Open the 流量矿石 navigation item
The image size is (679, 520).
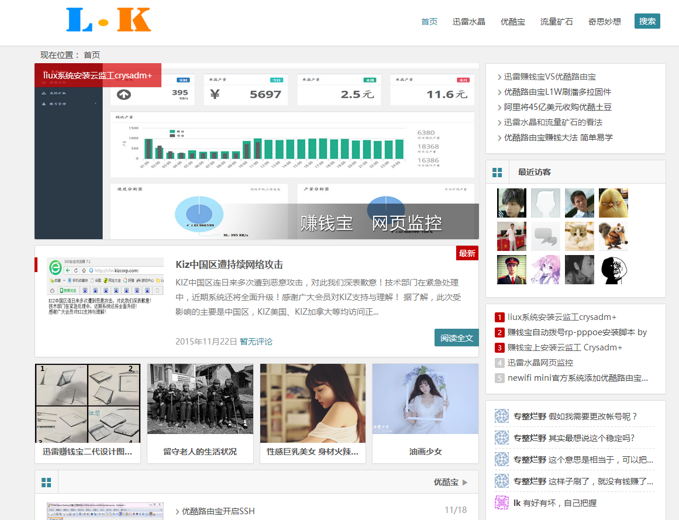click(556, 22)
